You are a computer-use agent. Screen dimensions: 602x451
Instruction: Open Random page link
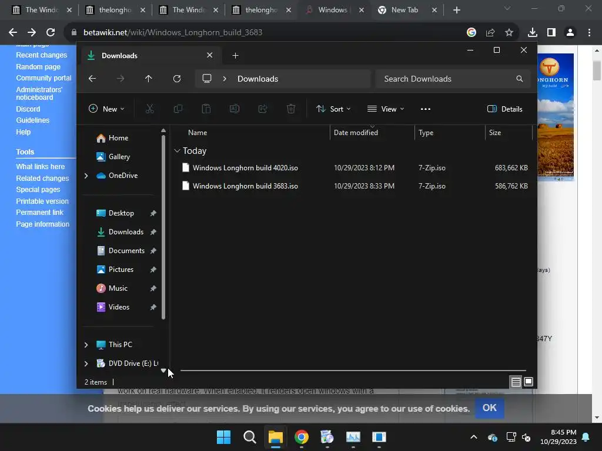tap(38, 67)
